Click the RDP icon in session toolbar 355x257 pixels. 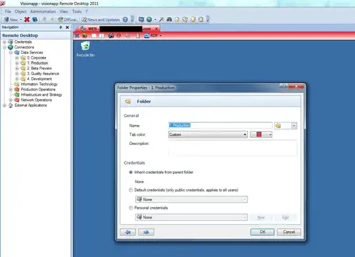[147, 36]
